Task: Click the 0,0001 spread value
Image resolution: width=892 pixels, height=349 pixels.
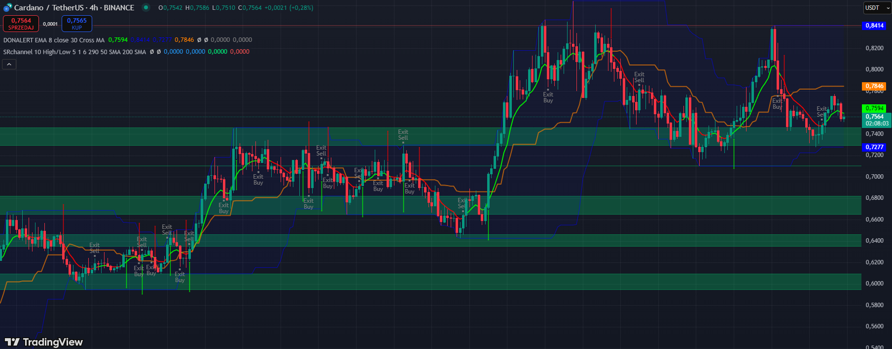Action: point(50,24)
